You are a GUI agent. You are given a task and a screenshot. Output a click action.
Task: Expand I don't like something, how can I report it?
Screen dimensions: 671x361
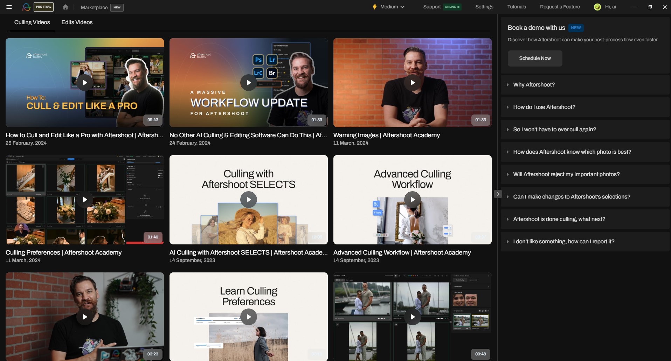point(585,242)
